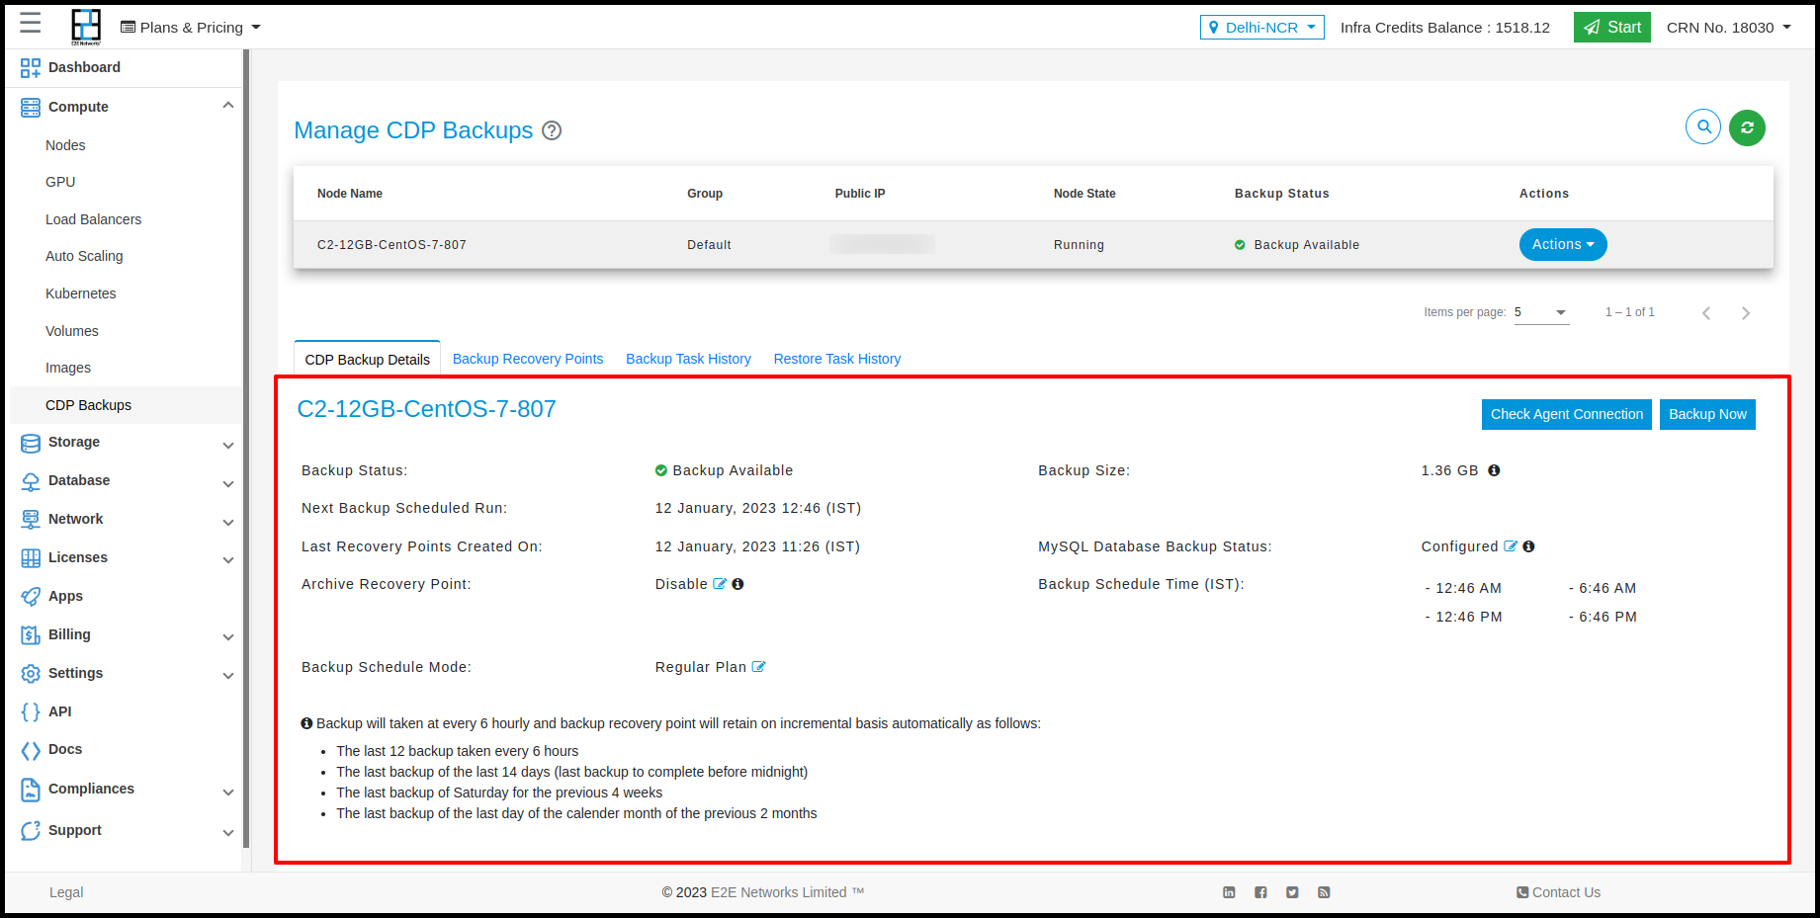Click the API braces icon

click(31, 711)
